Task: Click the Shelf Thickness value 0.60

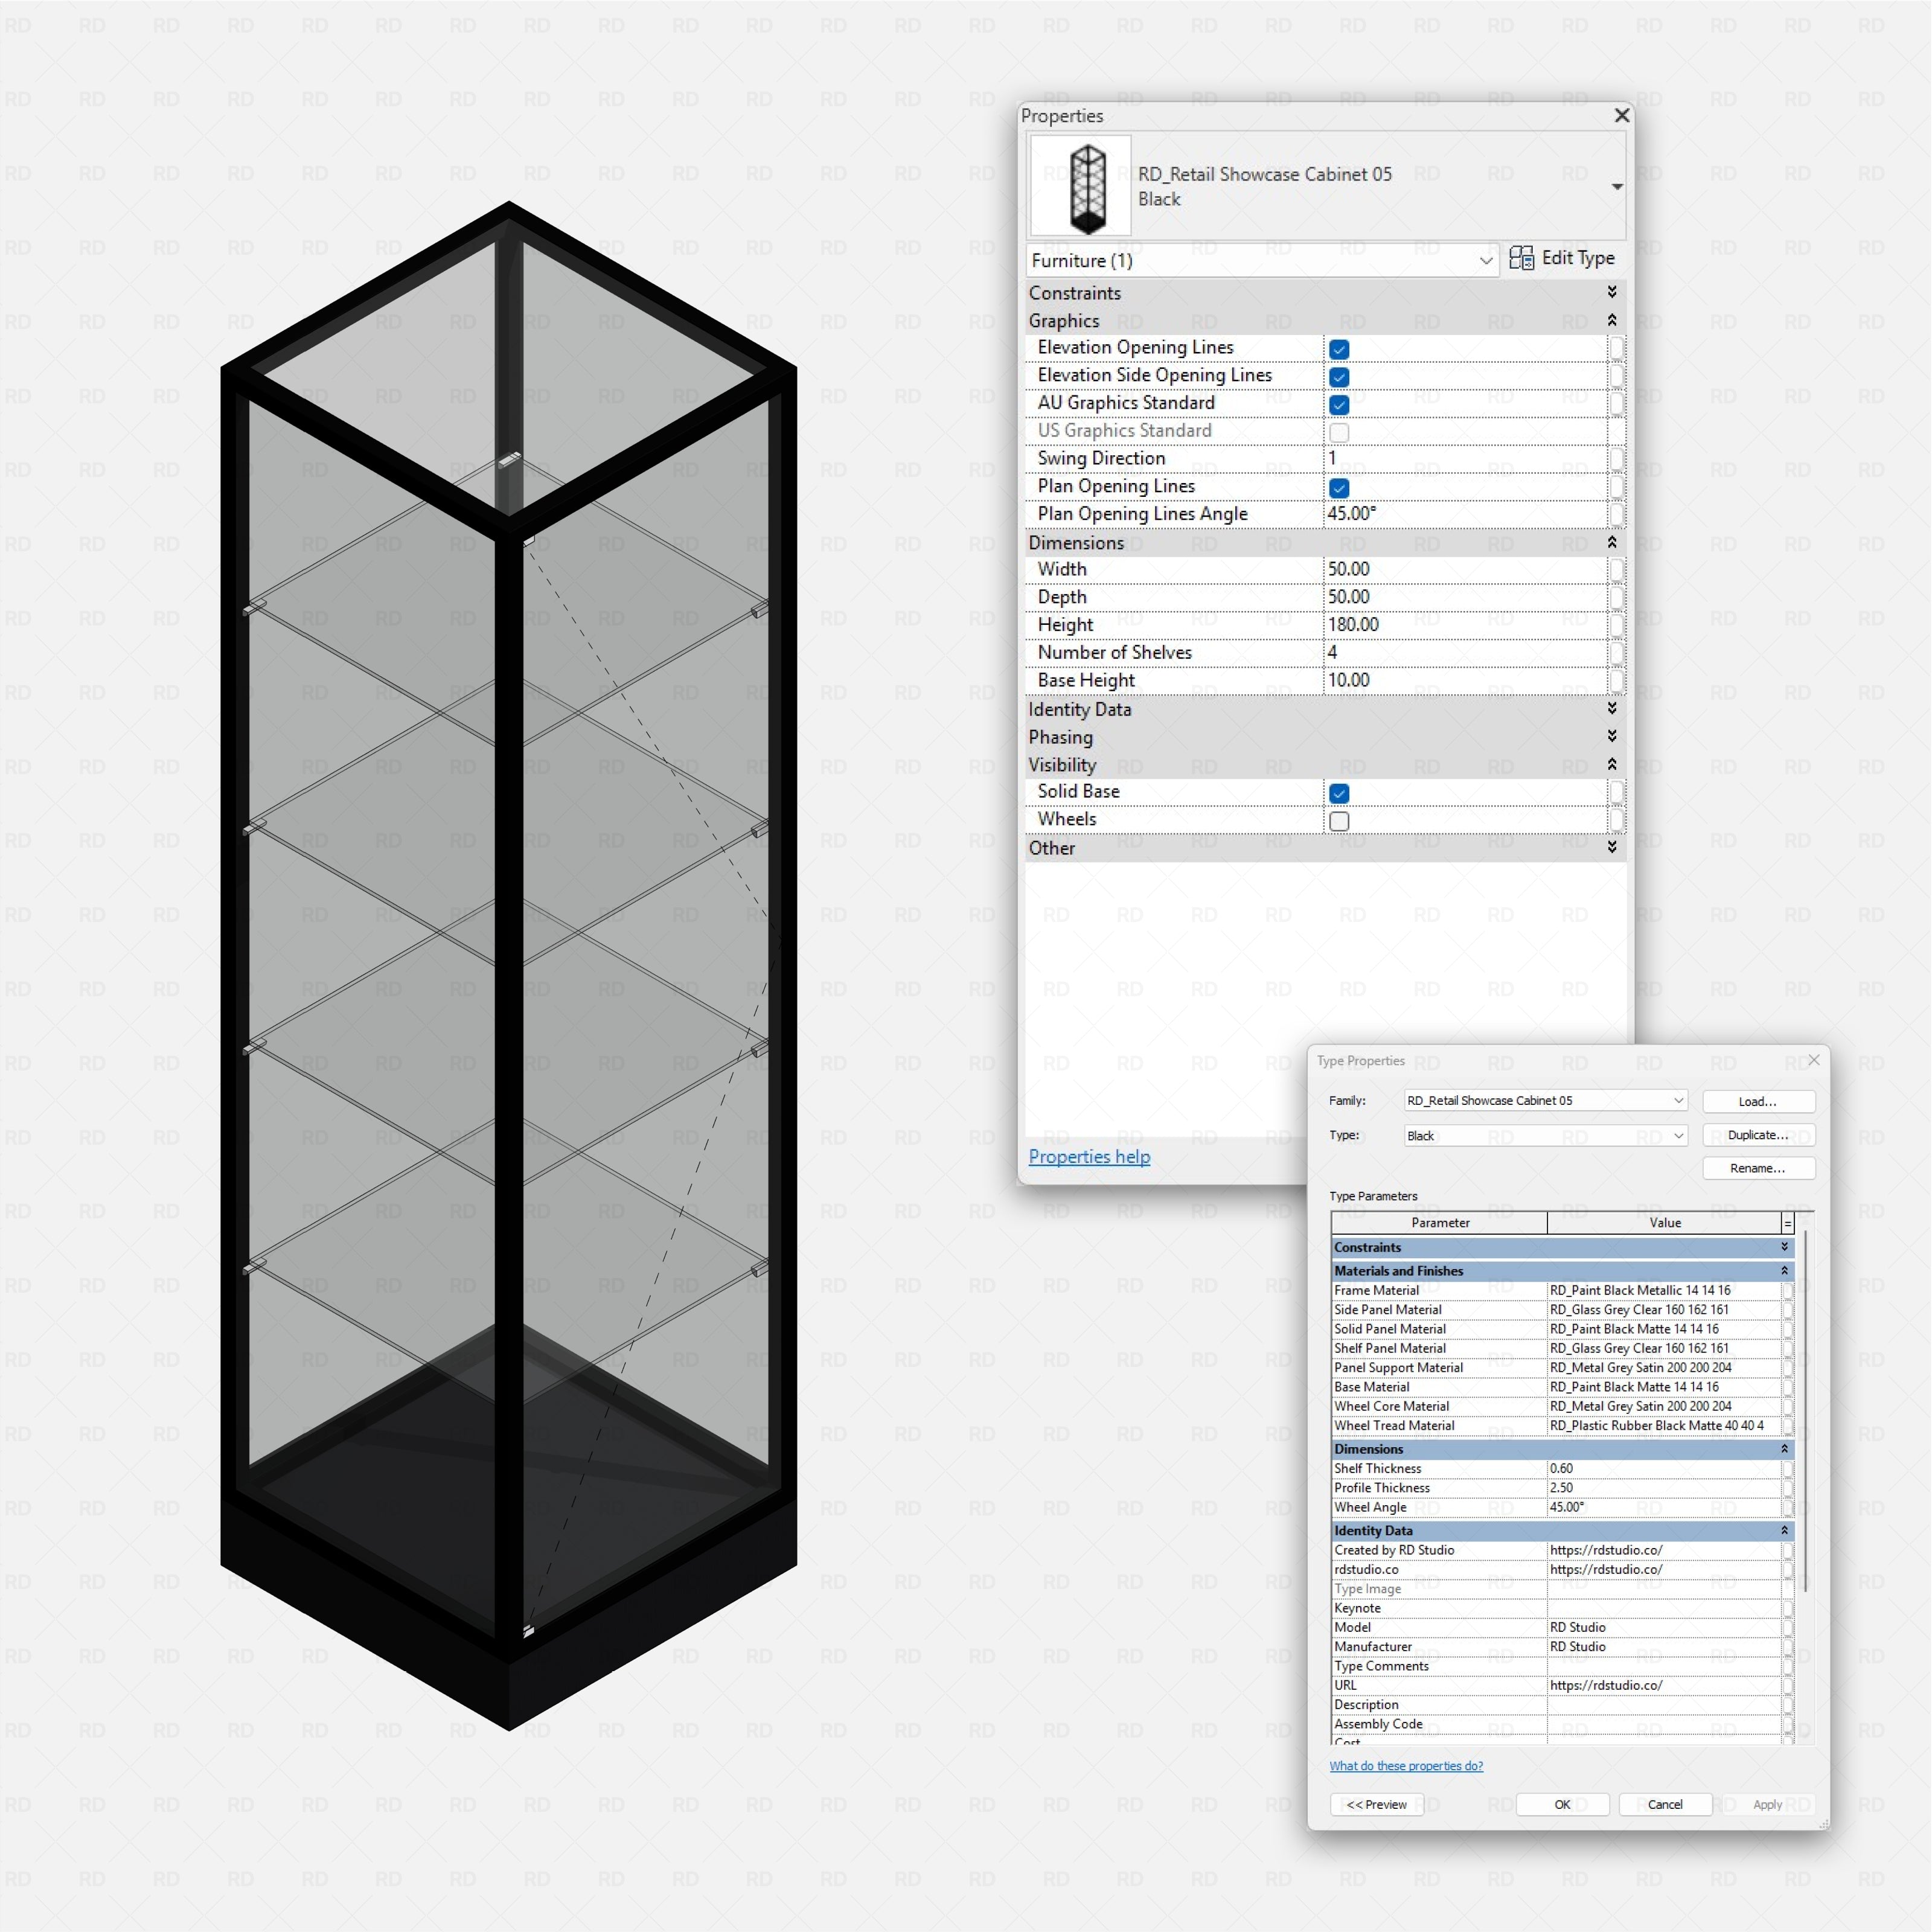Action: coord(1664,1468)
